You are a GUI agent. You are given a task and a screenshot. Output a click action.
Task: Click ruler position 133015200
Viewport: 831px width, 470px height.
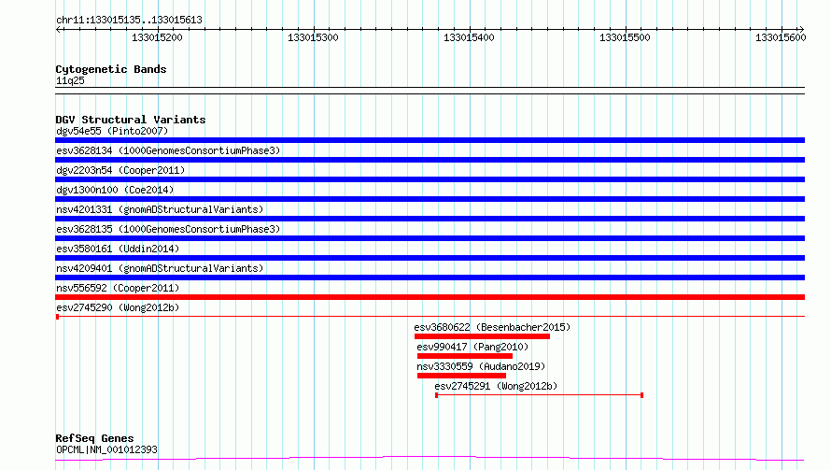coord(157,37)
